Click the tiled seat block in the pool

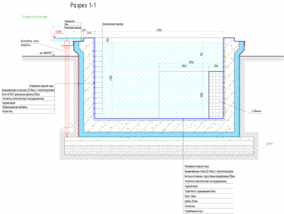(216, 95)
